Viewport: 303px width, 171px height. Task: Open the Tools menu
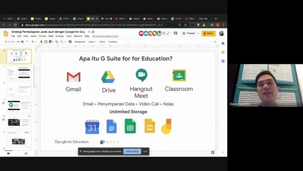(69, 36)
